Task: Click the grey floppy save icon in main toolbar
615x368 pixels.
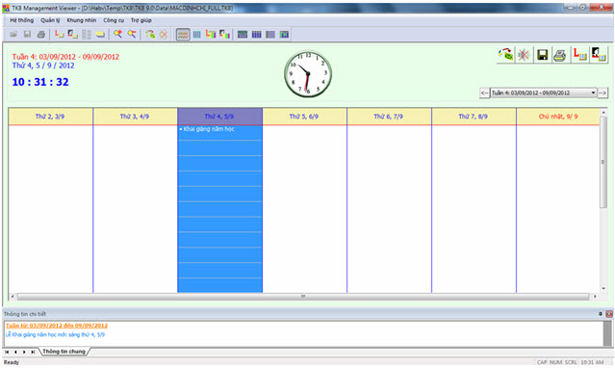Action: point(27,35)
